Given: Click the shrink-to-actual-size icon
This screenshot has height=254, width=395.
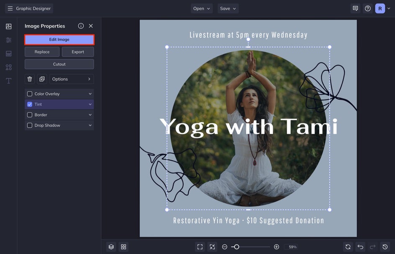Looking at the screenshot, I should (213, 247).
